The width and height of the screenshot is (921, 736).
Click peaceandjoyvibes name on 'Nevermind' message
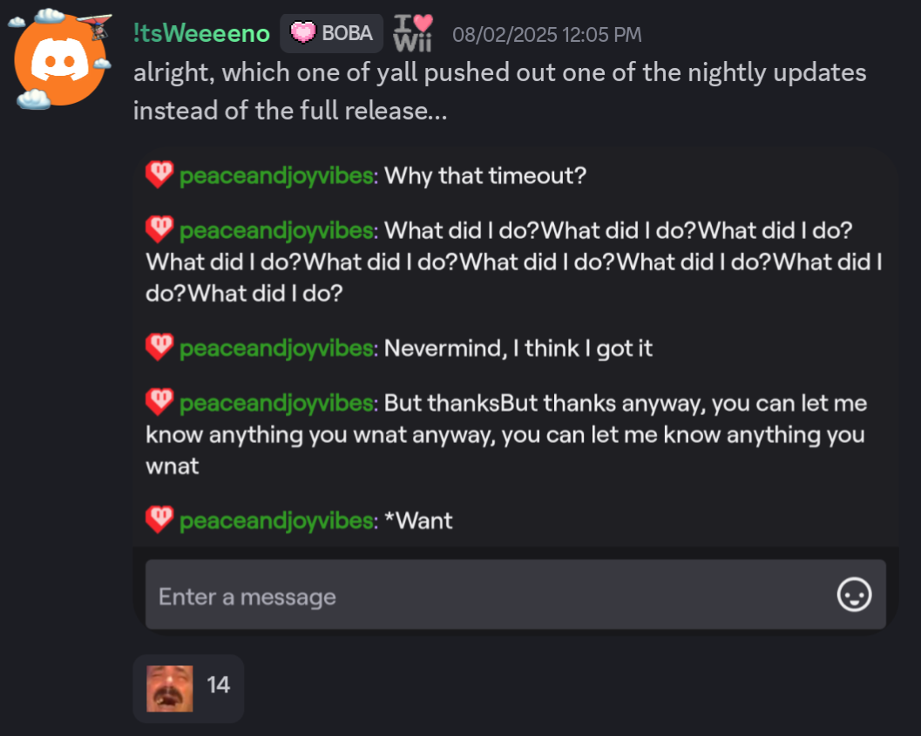277,349
